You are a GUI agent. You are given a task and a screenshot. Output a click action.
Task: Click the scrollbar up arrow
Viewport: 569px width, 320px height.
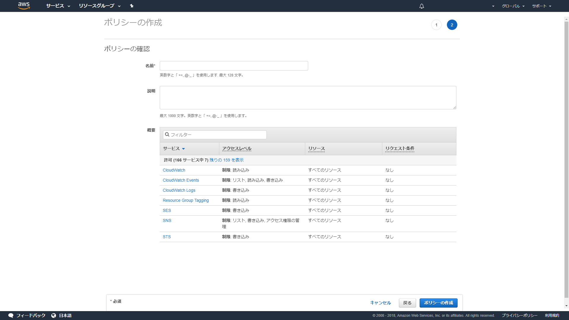[566, 19]
